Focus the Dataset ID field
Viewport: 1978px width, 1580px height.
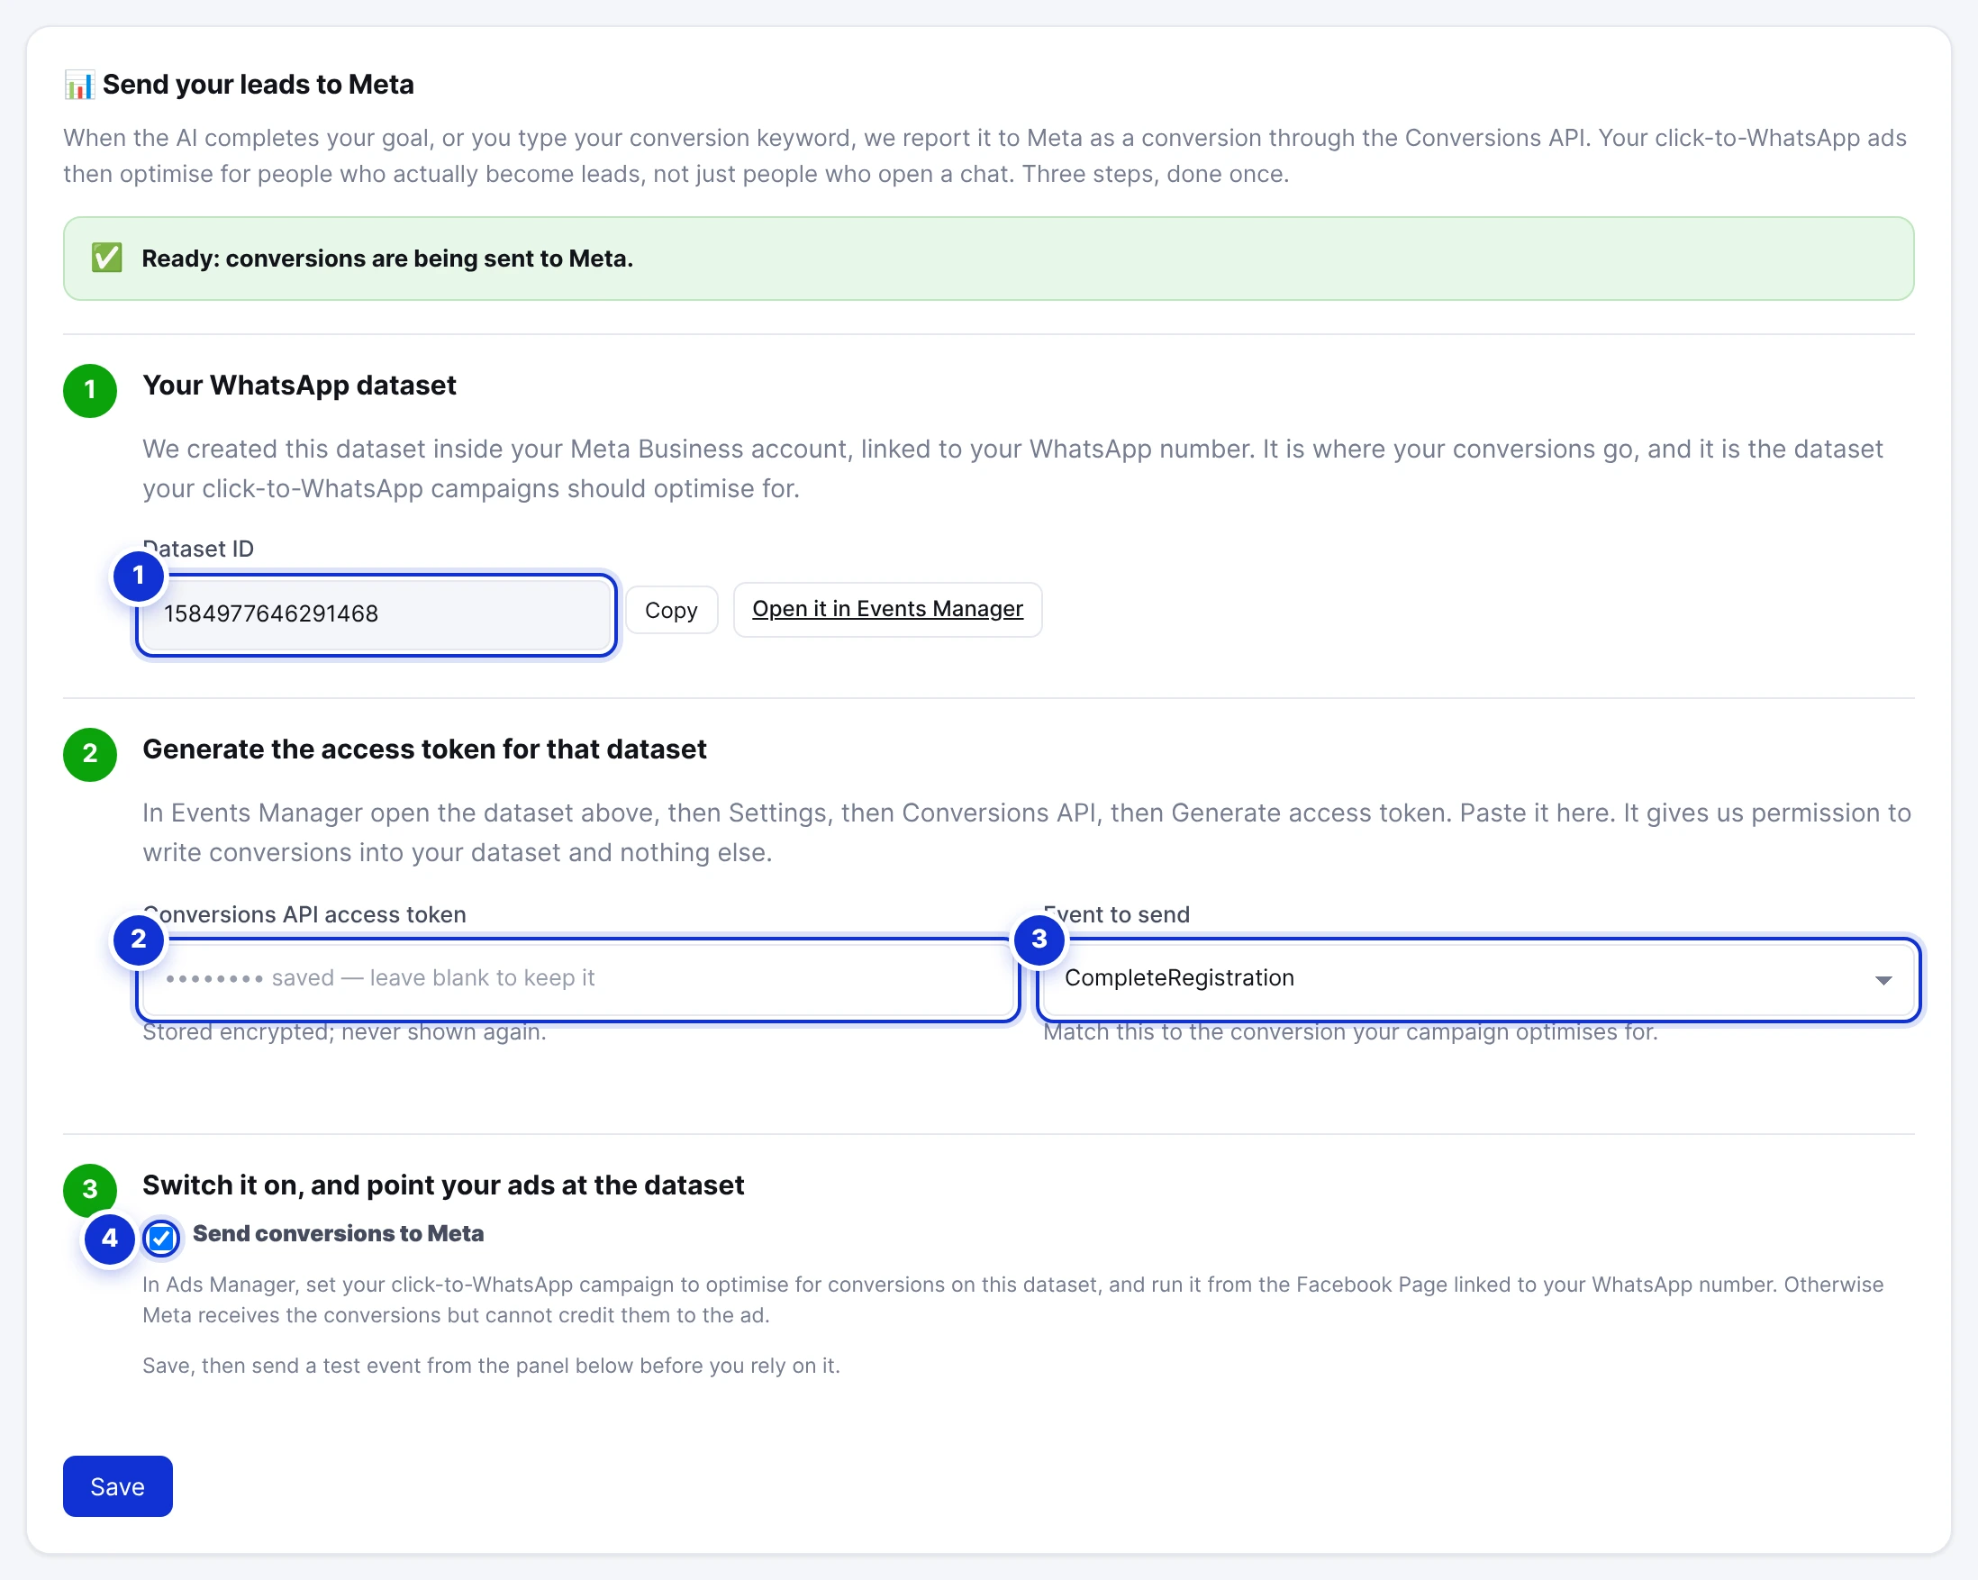pyautogui.click(x=377, y=613)
